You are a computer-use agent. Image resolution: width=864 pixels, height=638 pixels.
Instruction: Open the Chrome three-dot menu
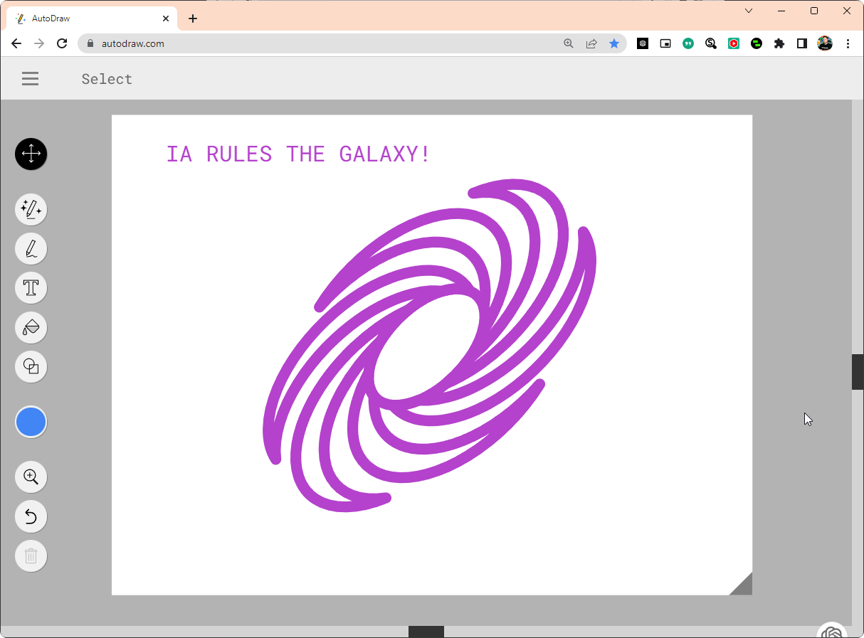pyautogui.click(x=848, y=43)
